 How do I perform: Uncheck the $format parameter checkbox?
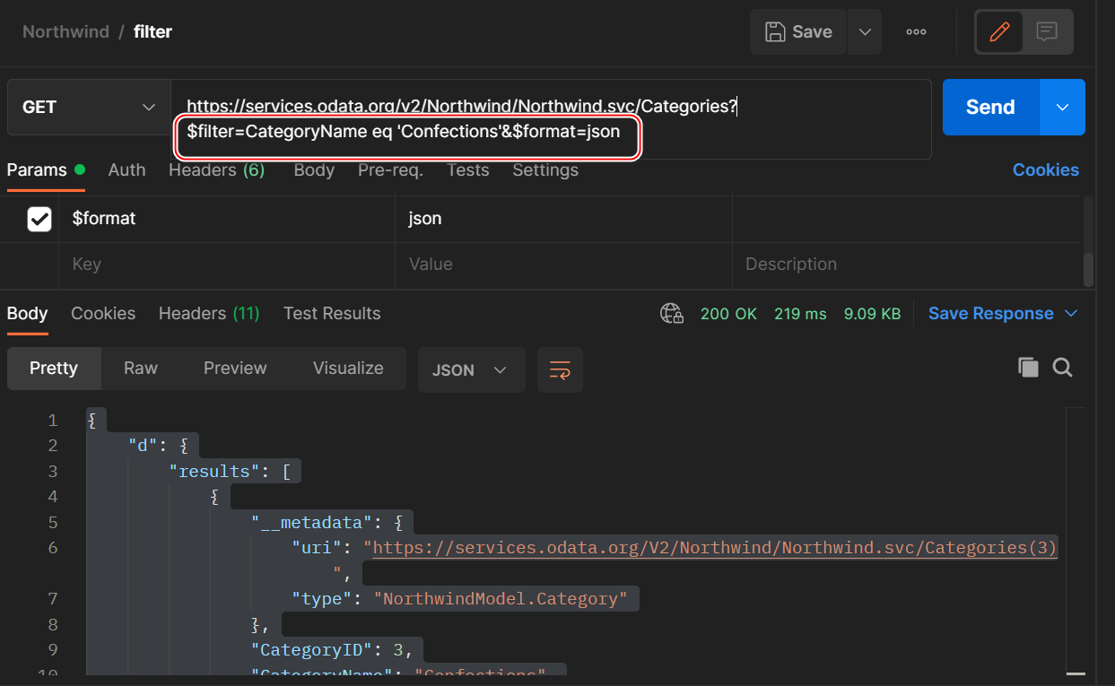39,219
